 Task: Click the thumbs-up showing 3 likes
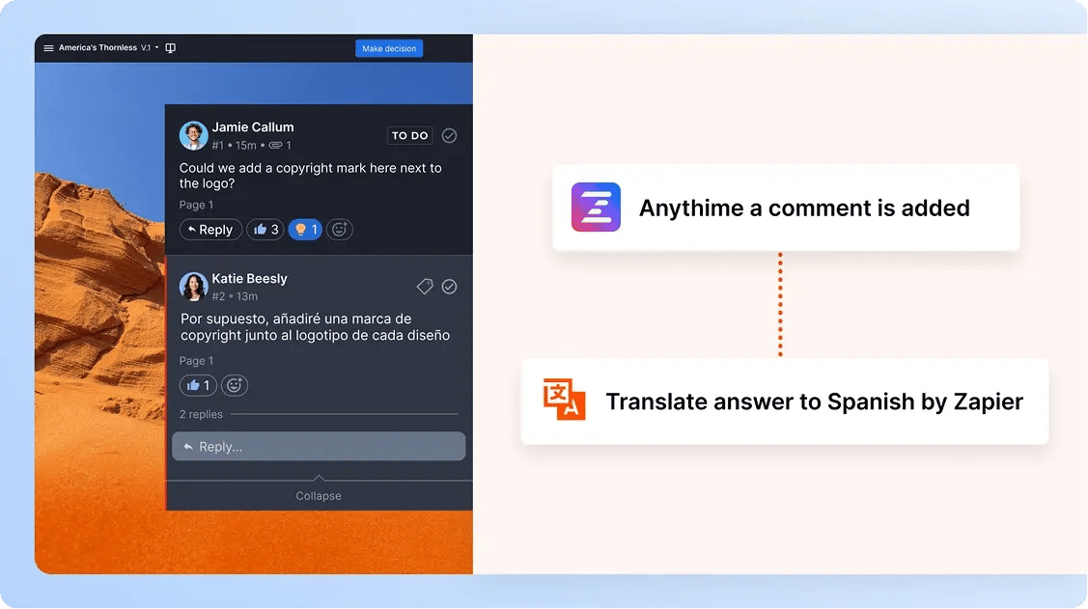click(265, 229)
